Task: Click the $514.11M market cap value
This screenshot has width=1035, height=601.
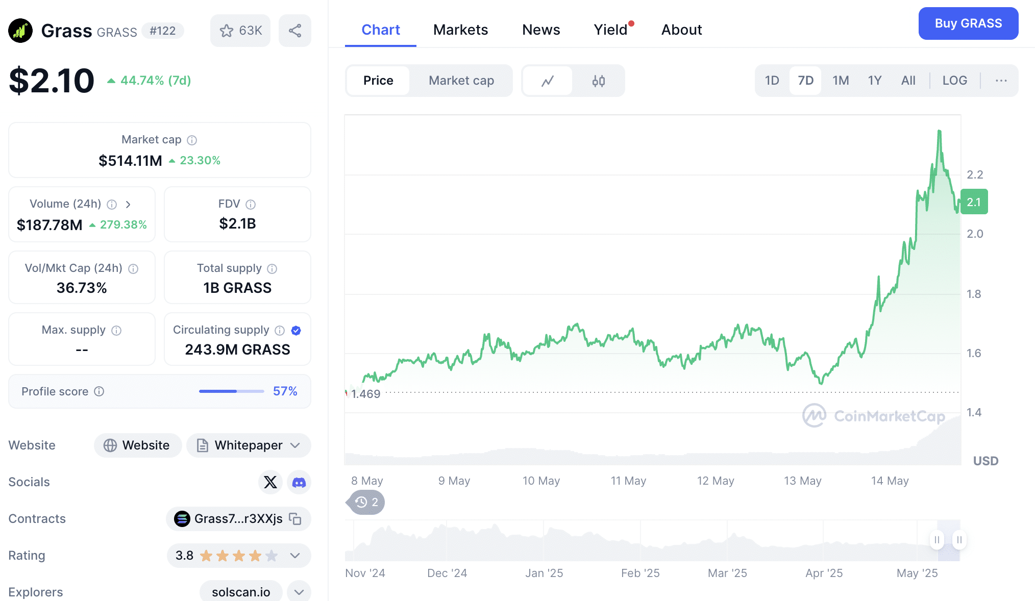Action: pyautogui.click(x=130, y=161)
